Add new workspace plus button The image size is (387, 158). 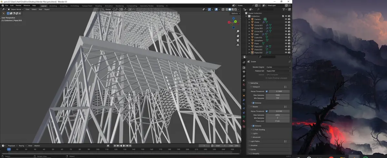click(167, 5)
